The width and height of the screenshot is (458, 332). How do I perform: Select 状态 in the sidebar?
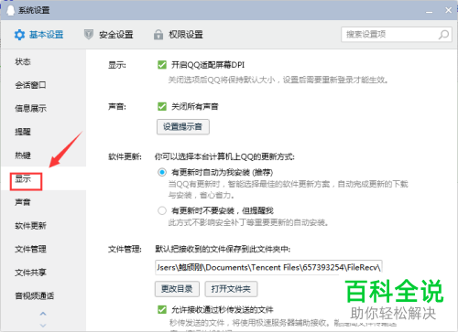23,61
